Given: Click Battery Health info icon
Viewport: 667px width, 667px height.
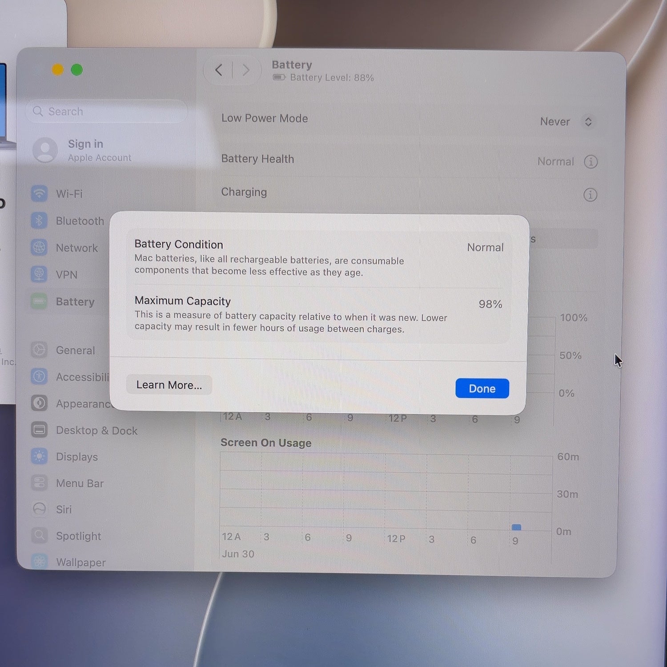Looking at the screenshot, I should pos(591,161).
